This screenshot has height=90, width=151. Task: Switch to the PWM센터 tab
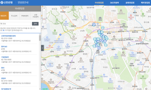pos(25,16)
